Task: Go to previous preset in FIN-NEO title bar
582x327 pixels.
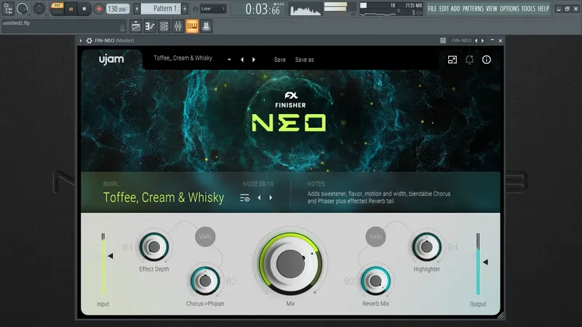Action: pyautogui.click(x=477, y=41)
